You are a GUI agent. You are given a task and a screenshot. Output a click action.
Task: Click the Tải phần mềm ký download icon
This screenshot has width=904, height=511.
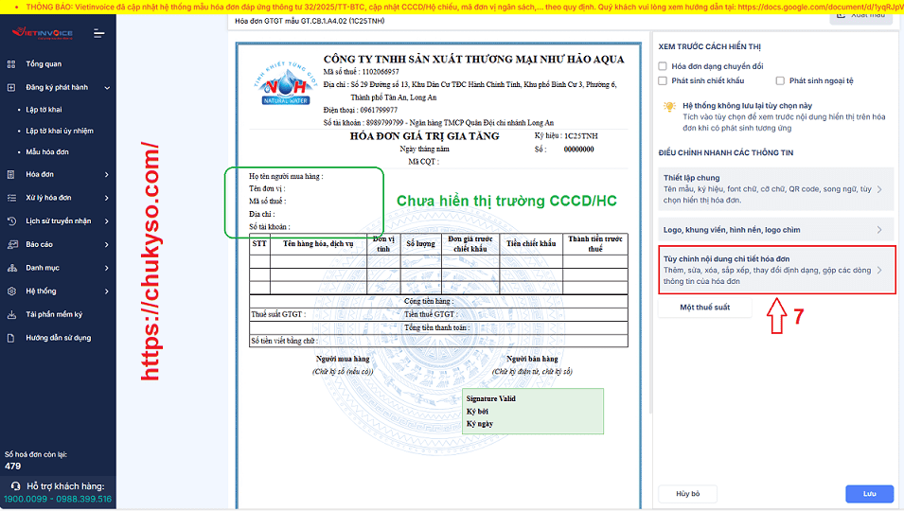(11, 314)
